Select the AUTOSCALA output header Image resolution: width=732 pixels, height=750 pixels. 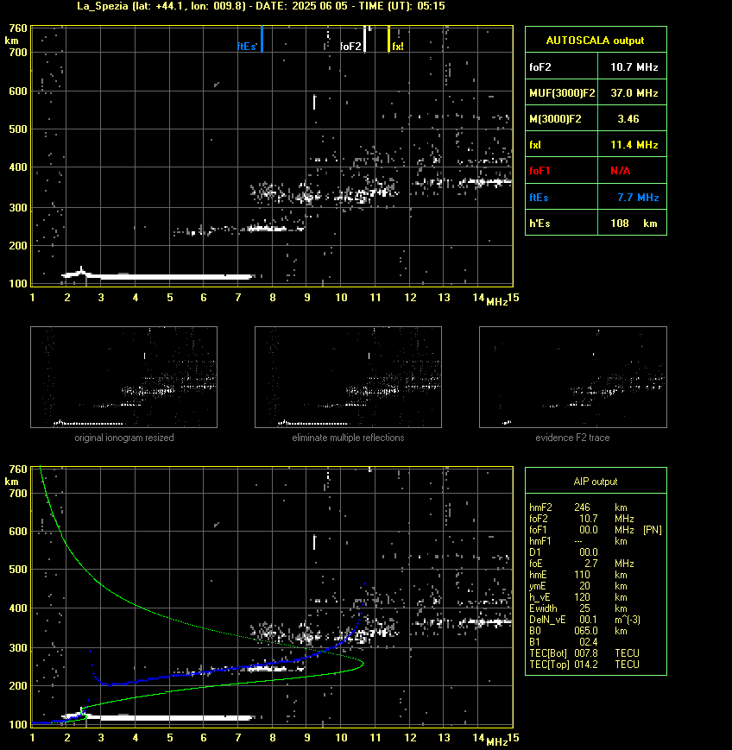(596, 40)
